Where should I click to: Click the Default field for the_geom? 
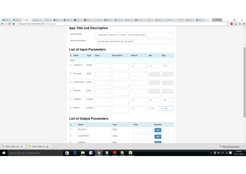pyautogui.click(x=139, y=74)
